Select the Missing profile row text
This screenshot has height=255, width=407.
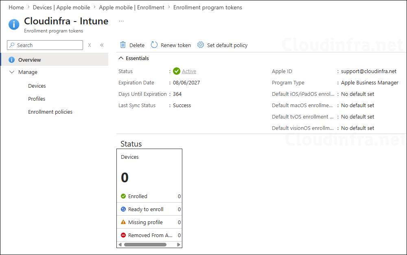[145, 222]
